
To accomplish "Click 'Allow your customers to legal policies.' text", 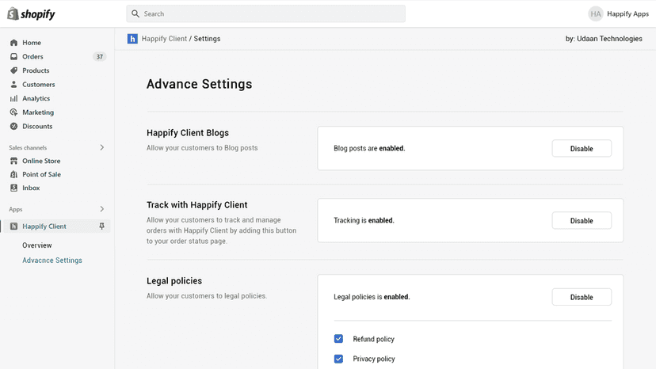I will pyautogui.click(x=207, y=296).
